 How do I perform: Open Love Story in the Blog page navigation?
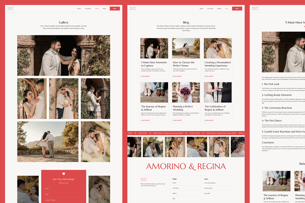(x=210, y=9)
